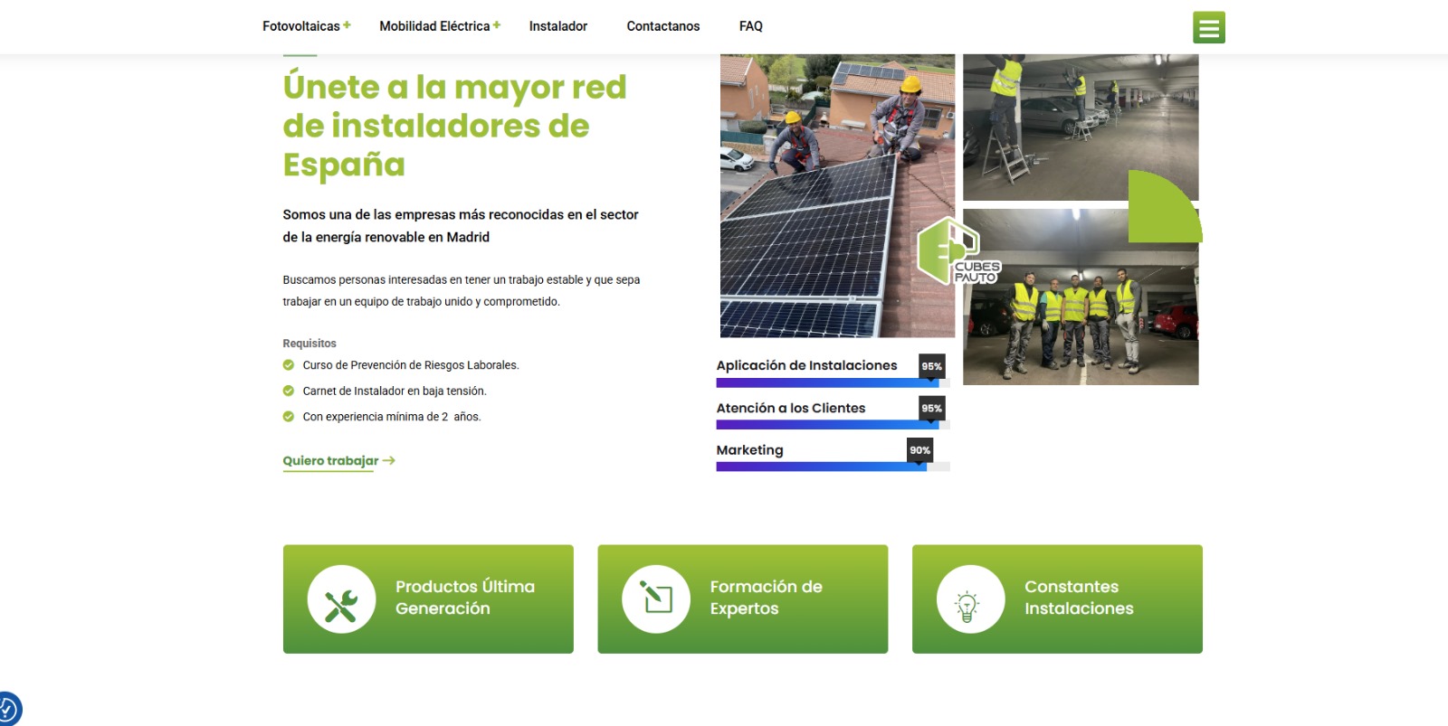This screenshot has height=726, width=1448.
Task: Click the solar panel rooftop installers photo
Action: [x=837, y=195]
